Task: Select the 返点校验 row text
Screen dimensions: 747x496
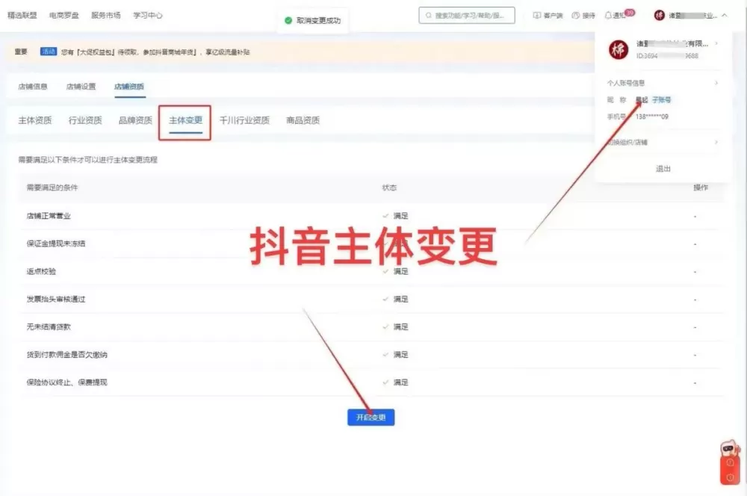Action: [x=41, y=271]
